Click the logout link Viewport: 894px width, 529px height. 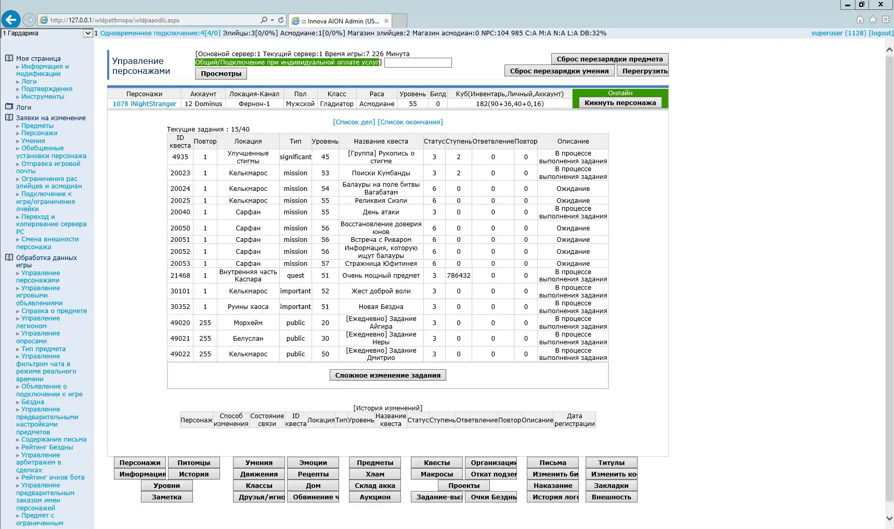(881, 33)
